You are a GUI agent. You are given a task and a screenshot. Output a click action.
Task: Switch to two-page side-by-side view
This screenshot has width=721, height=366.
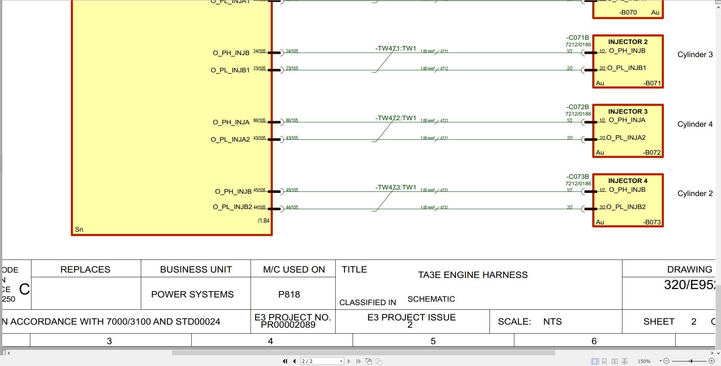(615, 361)
